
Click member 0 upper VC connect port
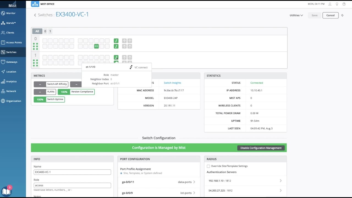click(116, 41)
